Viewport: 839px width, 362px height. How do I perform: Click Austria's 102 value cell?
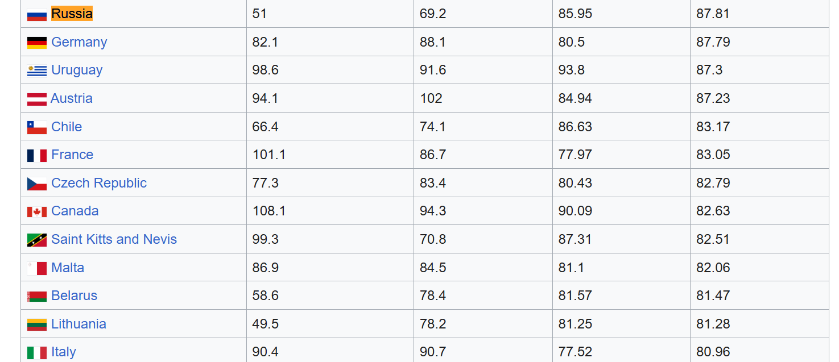pyautogui.click(x=431, y=98)
